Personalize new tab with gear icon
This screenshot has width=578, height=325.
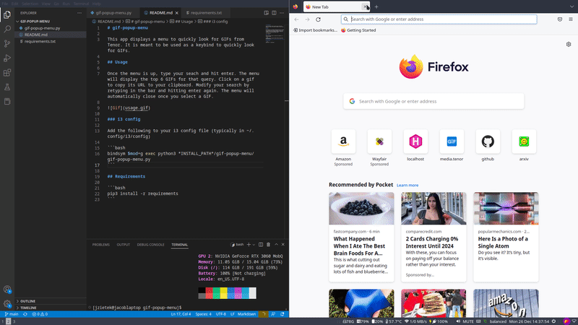[x=569, y=44]
